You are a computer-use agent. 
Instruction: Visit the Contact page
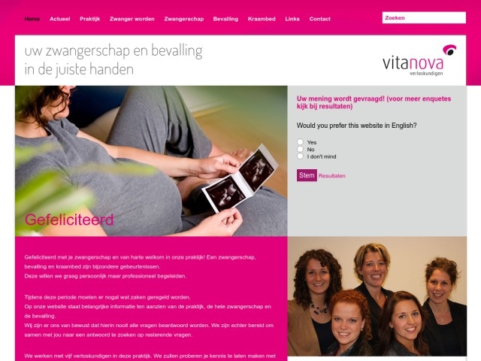[320, 19]
